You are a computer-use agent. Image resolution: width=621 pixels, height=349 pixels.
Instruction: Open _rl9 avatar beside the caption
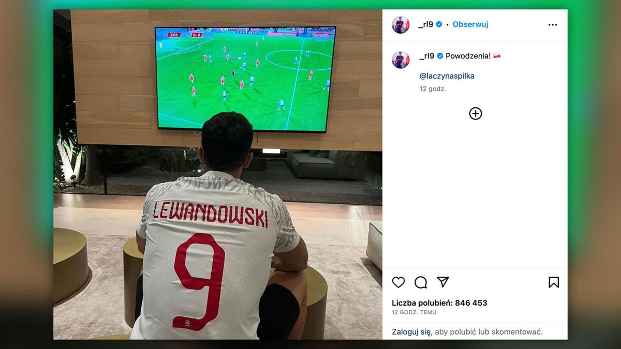pyautogui.click(x=401, y=59)
